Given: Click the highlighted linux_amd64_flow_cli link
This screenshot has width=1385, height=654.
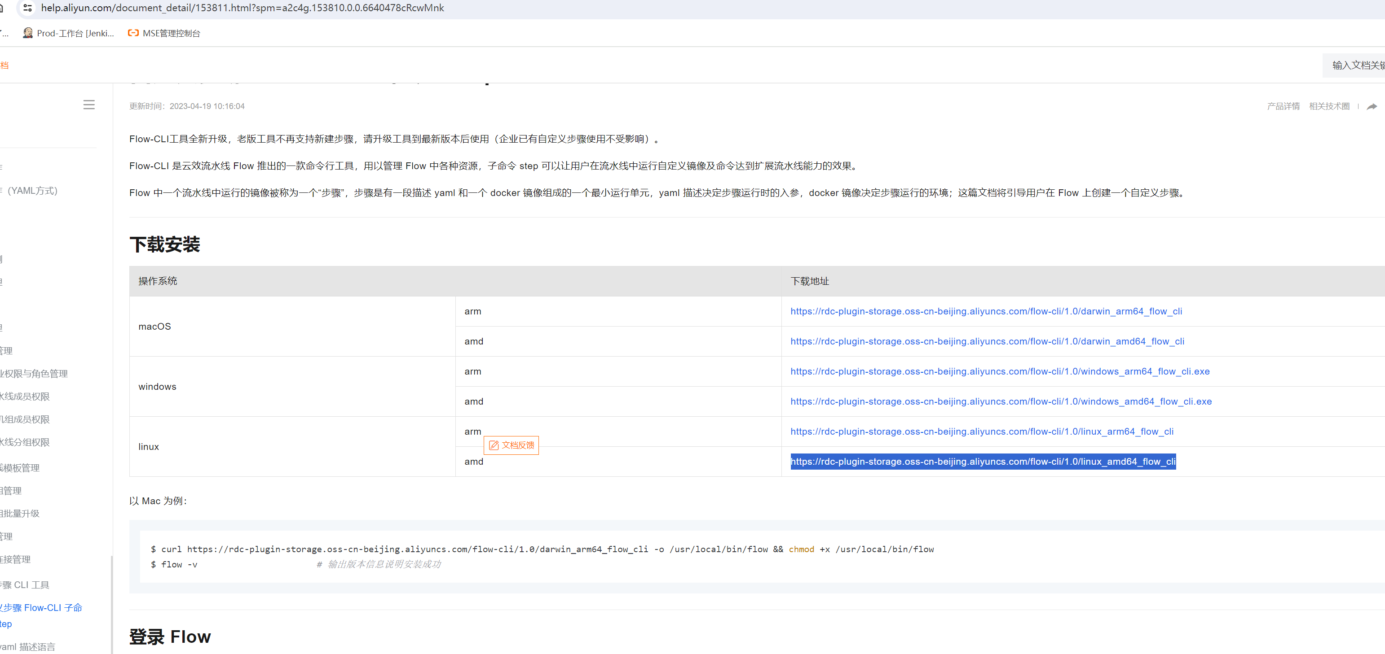Looking at the screenshot, I should [983, 462].
